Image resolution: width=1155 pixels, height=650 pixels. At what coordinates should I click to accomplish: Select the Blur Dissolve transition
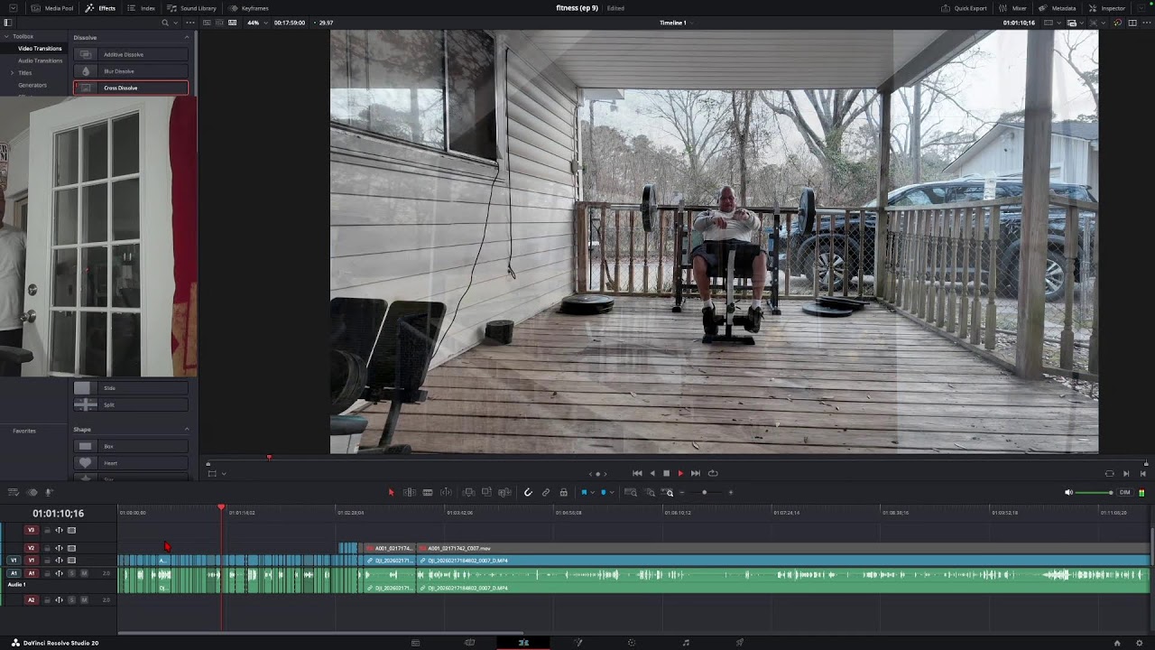tap(131, 71)
